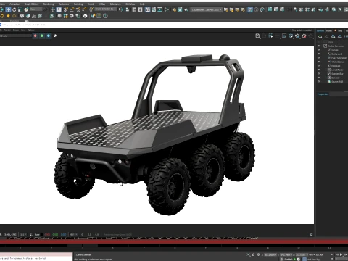Open the Scripting menu
The image size is (348, 261).
coord(78,4)
